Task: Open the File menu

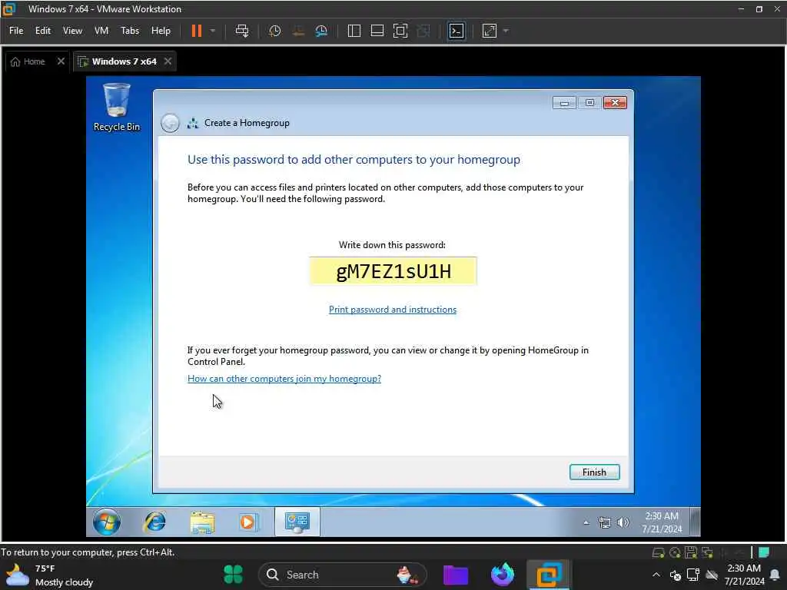Action: [16, 31]
